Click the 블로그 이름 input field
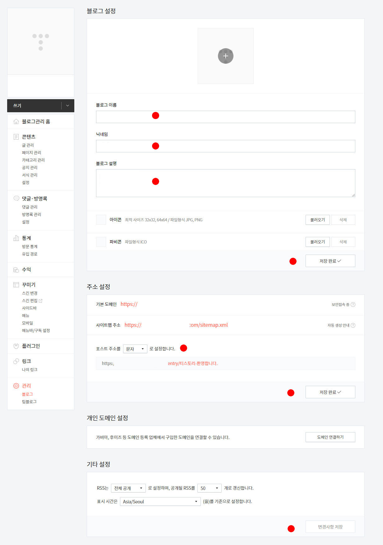Viewport: 383px width, 545px height. point(225,117)
